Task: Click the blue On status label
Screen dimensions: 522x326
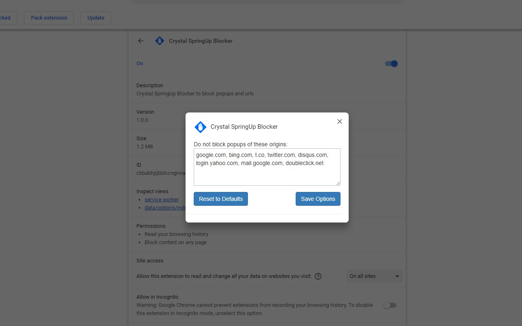Action: click(140, 64)
